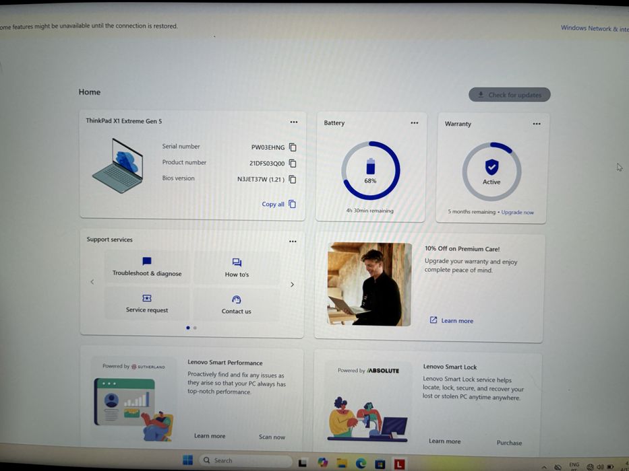629x471 pixels.
Task: Click Purchase for Lenovo Smart Lock
Action: 509,443
